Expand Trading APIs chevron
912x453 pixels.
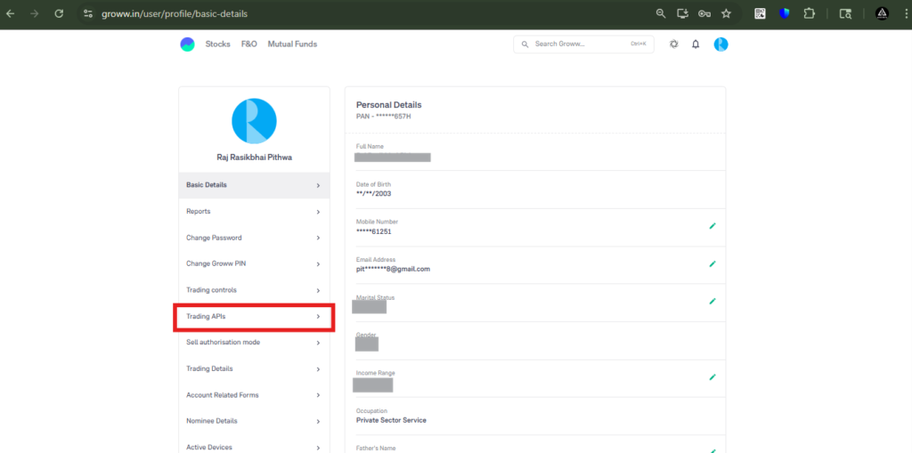[318, 317]
